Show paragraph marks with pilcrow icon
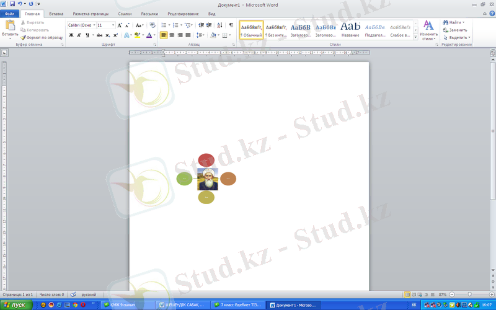The width and height of the screenshot is (496, 310). 231,25
